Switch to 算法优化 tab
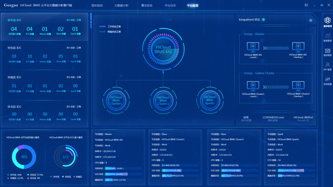Screen dimensions: 333x187 [x=147, y=6]
